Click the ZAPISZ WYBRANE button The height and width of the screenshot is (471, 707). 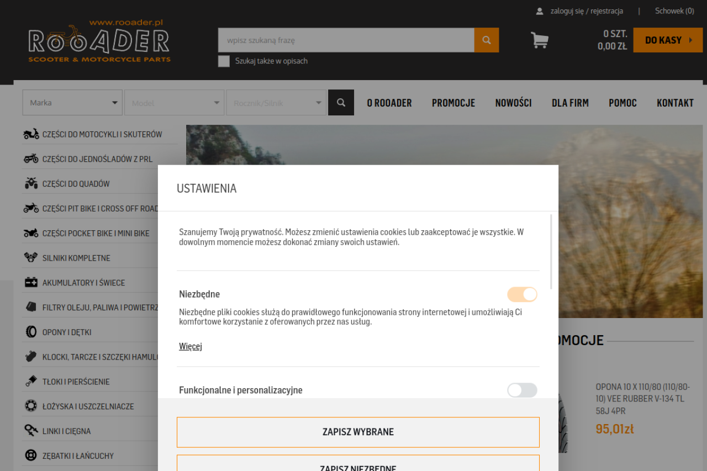[x=358, y=432]
